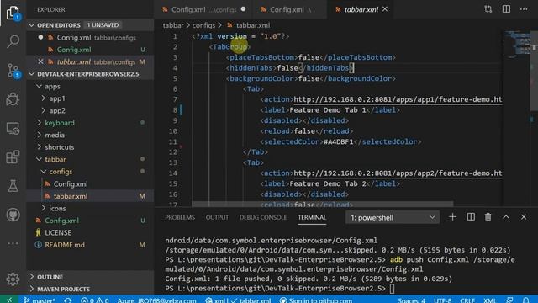Open the Manage settings gear
This screenshot has width=538, height=303.
tap(13, 279)
